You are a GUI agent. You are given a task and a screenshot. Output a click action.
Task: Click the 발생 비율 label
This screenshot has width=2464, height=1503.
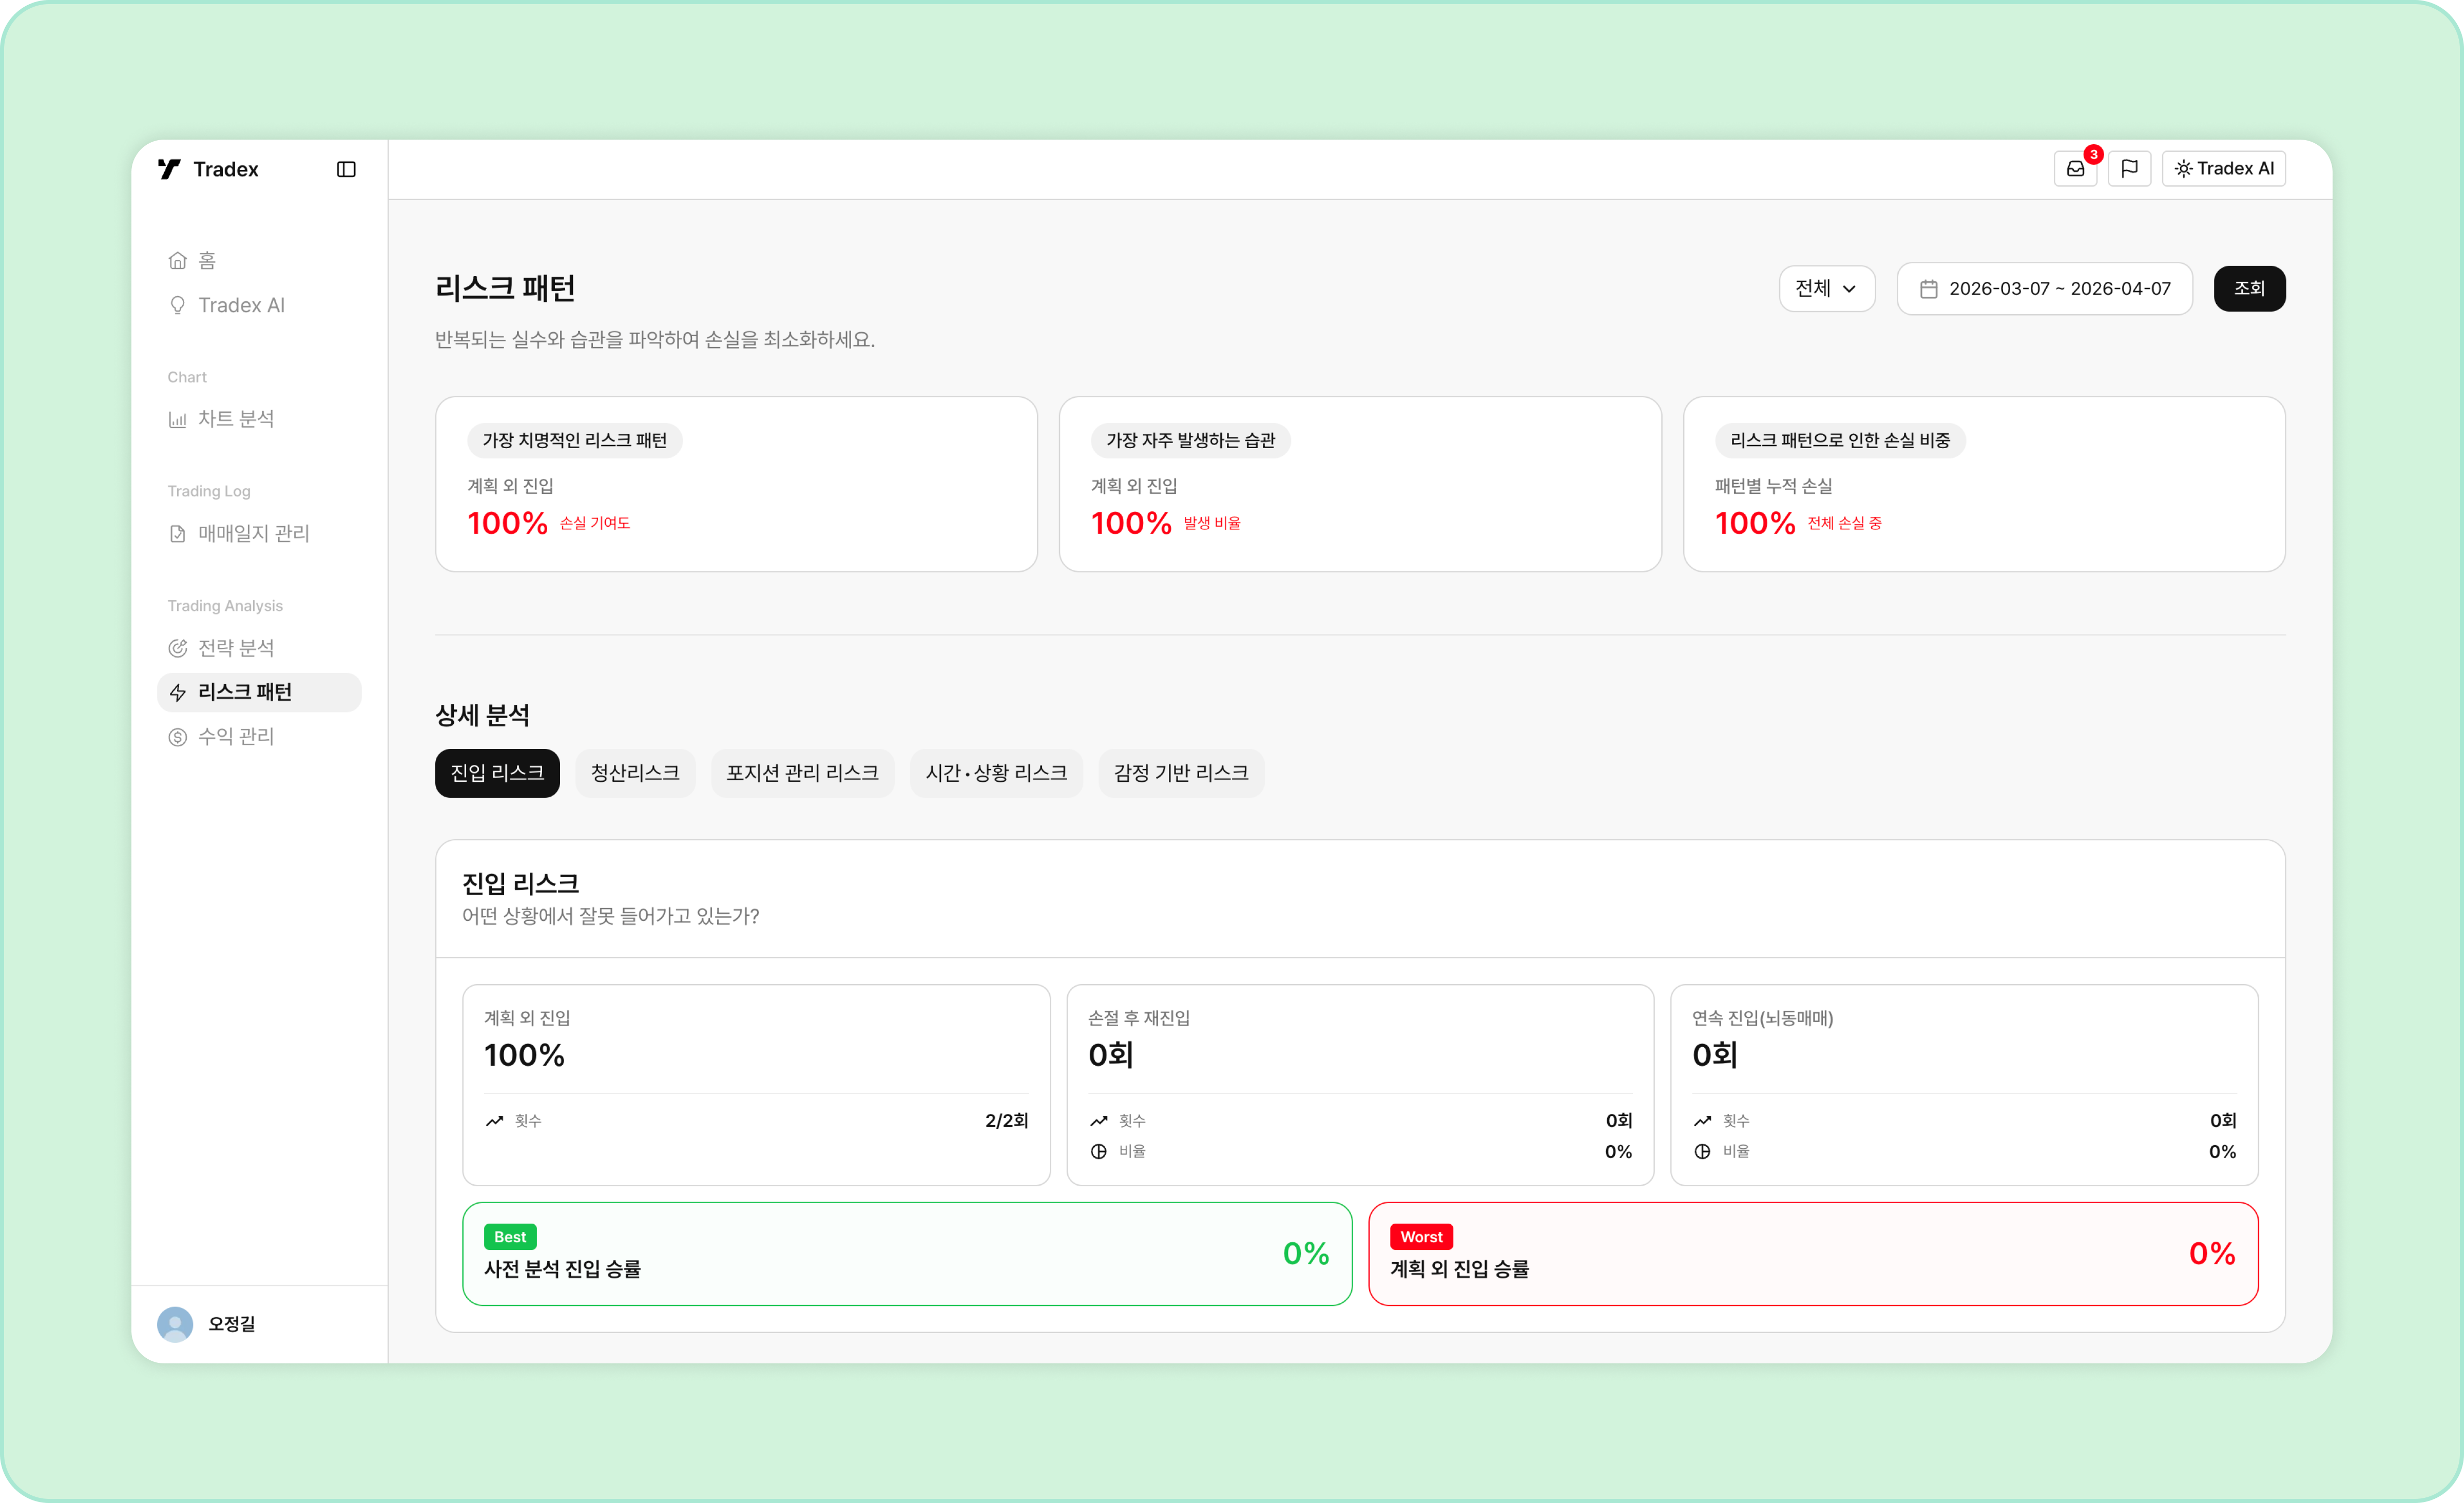(x=1212, y=523)
